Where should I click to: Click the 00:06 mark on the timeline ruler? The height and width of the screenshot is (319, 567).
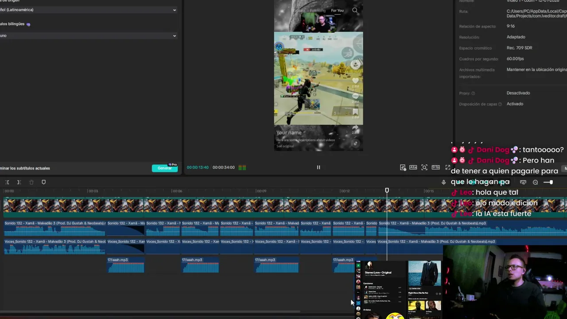[x=176, y=191]
